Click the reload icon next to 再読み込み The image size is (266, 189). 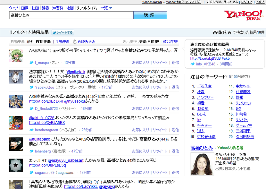(75, 42)
